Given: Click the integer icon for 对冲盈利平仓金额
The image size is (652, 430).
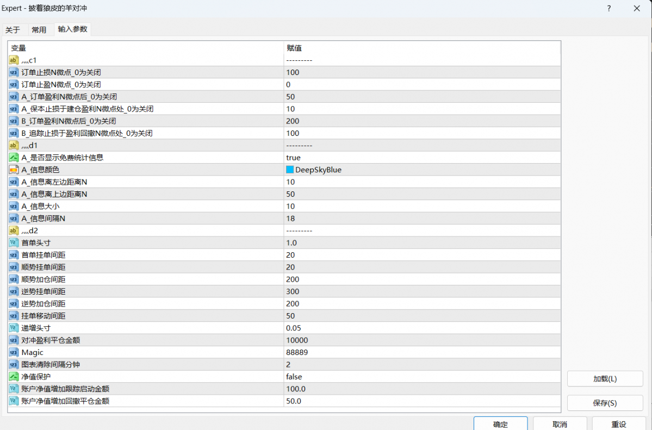Looking at the screenshot, I should click(14, 340).
